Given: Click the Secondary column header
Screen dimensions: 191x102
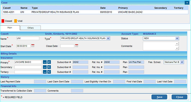Looking at the screenshot, I should [160, 8].
